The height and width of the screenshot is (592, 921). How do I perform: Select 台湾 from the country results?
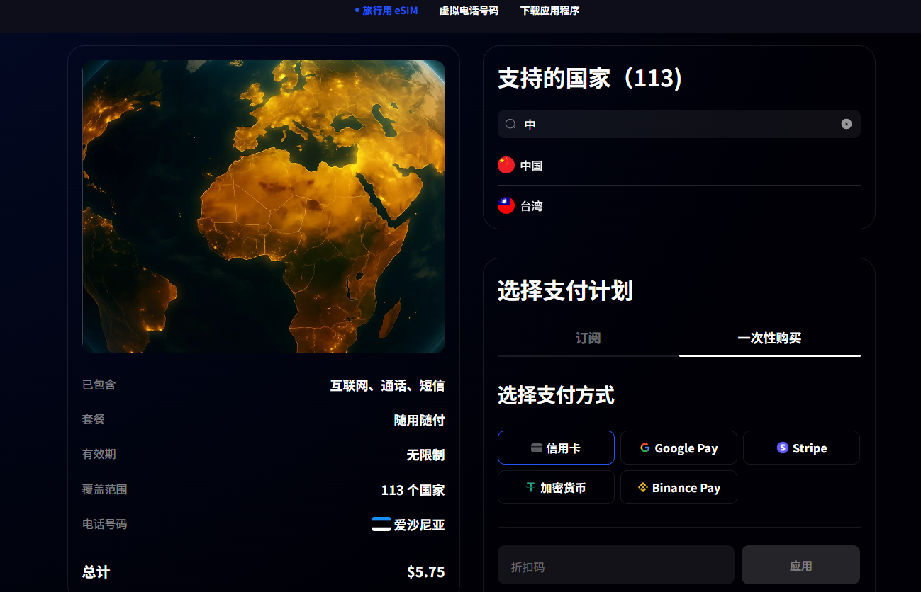point(532,207)
